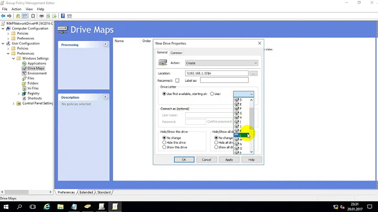Select Ini Files tree node
This screenshot has width=378, height=212.
pyautogui.click(x=33, y=88)
